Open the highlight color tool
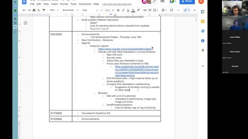248x139 pixels. coord(138,10)
